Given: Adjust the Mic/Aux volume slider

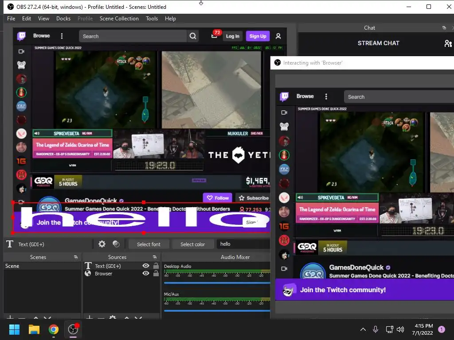Looking at the screenshot, I should (x=217, y=311).
